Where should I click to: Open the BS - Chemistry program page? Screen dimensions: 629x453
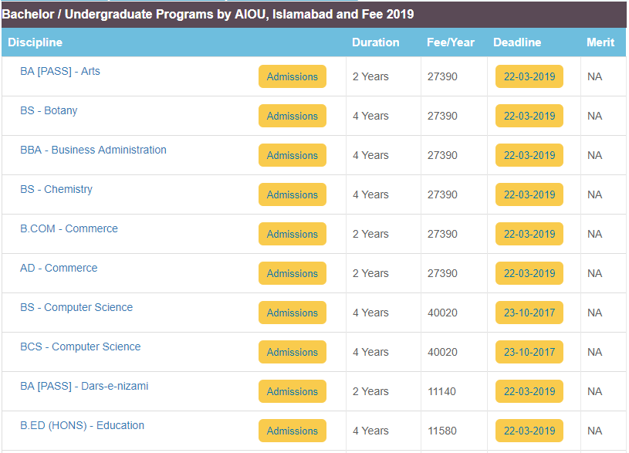pos(56,189)
